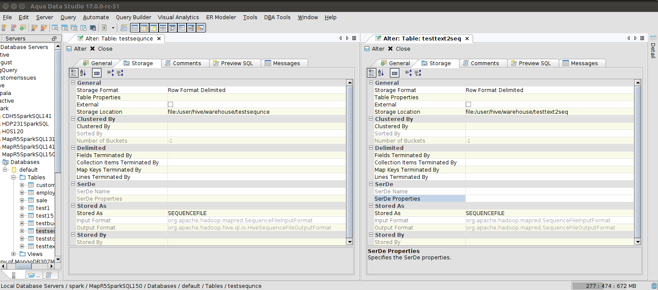The image size is (658, 290).
Task: Click the Connect server plug icon
Action: click(35, 28)
